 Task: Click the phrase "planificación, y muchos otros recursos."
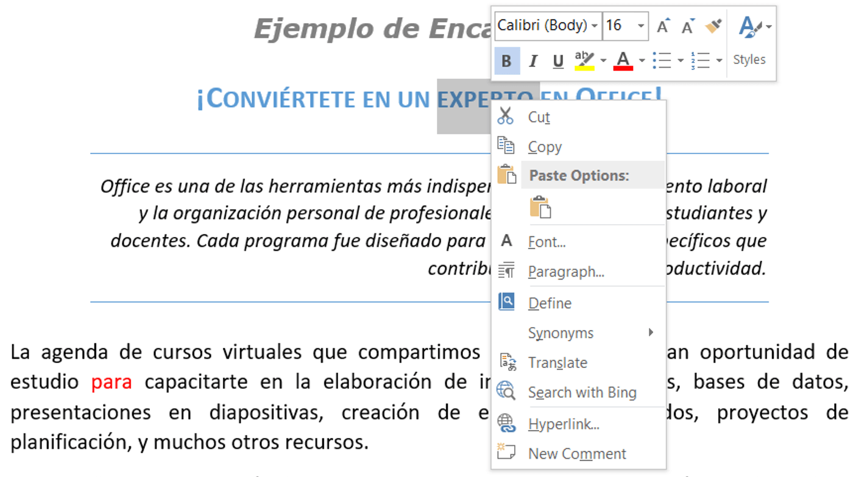(189, 442)
